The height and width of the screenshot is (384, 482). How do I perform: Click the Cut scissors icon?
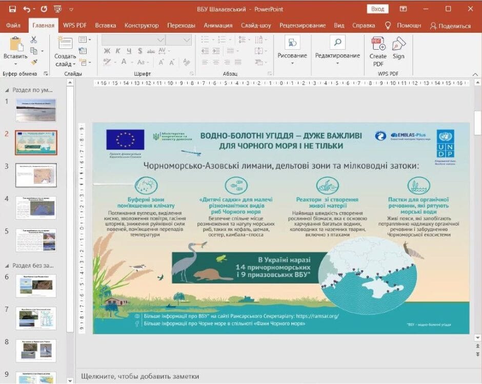(x=34, y=39)
